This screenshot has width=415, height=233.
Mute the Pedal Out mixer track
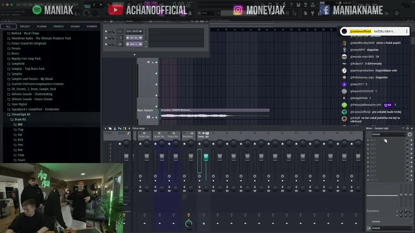140,144
